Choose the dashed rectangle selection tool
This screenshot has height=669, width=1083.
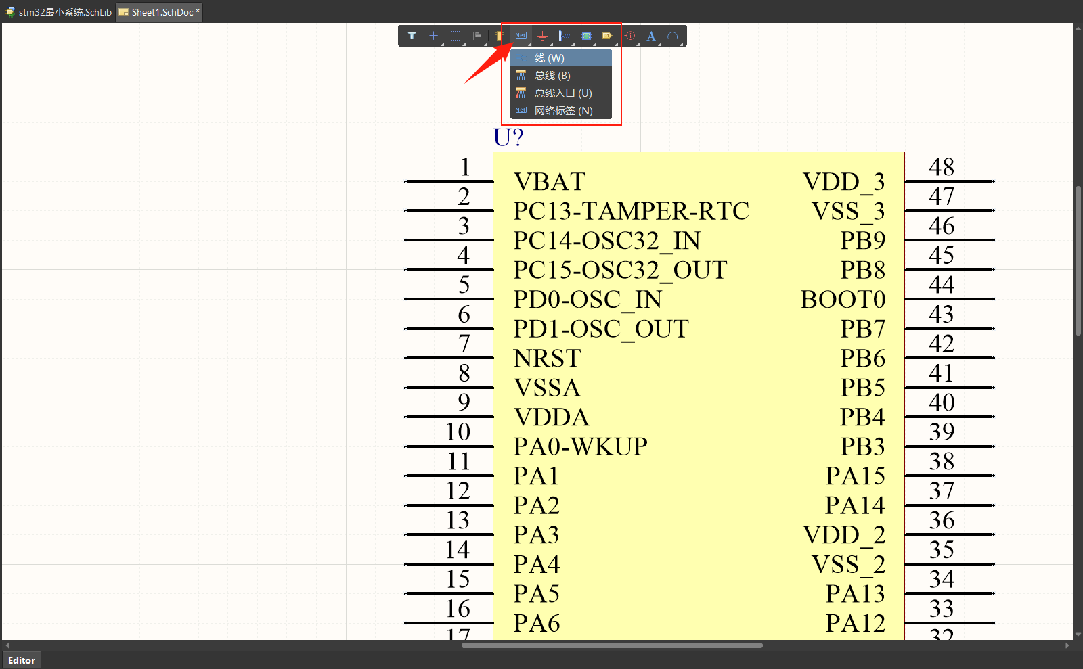coord(456,36)
